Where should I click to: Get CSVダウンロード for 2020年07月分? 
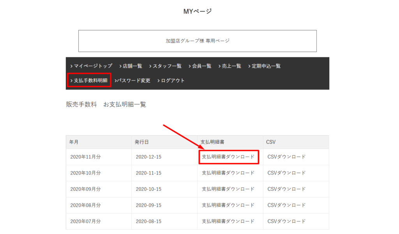(286, 221)
